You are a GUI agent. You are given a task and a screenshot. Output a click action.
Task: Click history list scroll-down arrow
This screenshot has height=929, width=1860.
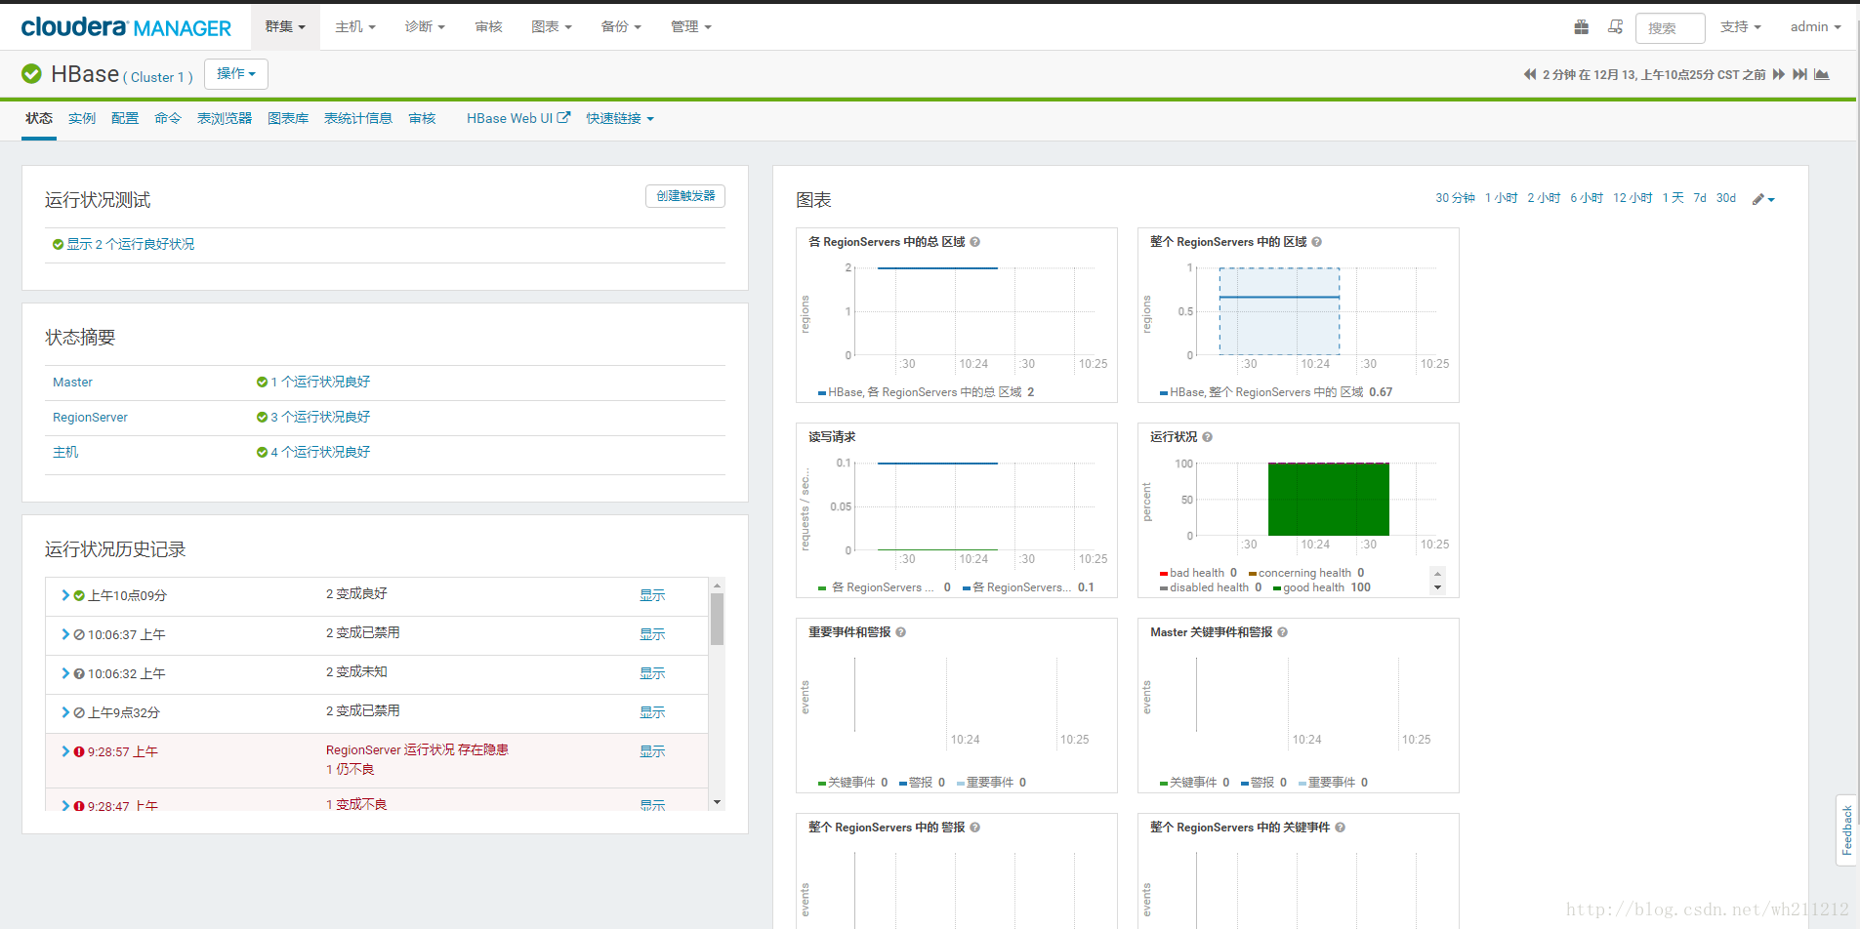717,802
